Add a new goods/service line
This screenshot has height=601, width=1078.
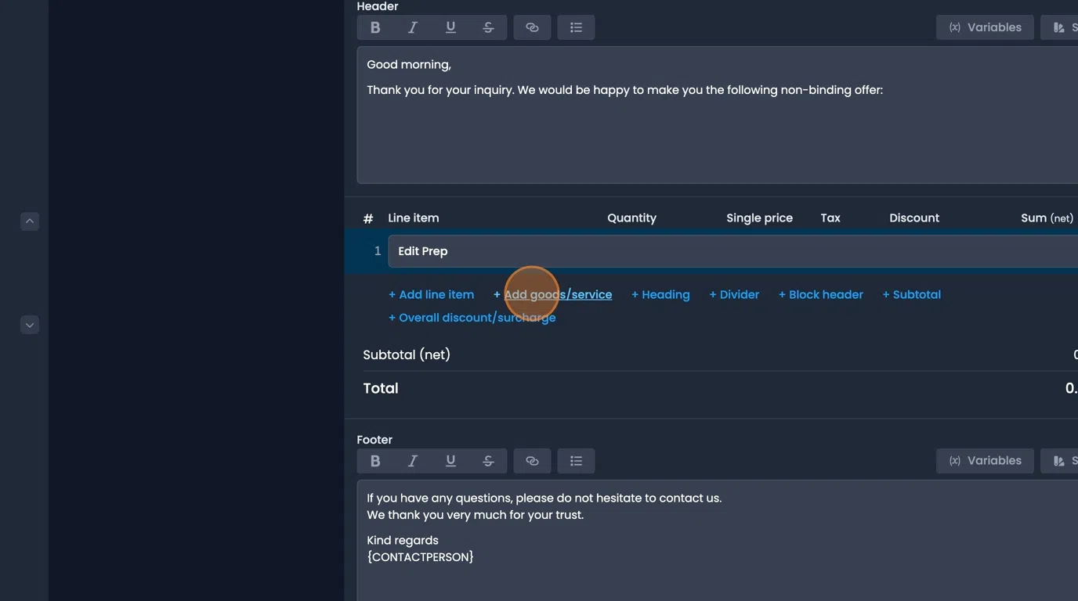(552, 294)
